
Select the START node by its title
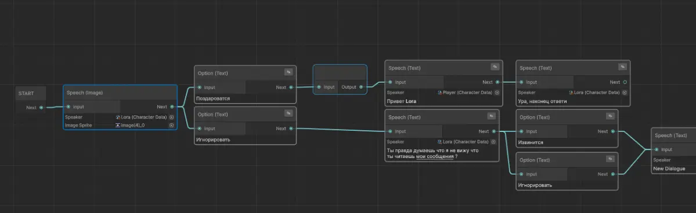click(26, 93)
